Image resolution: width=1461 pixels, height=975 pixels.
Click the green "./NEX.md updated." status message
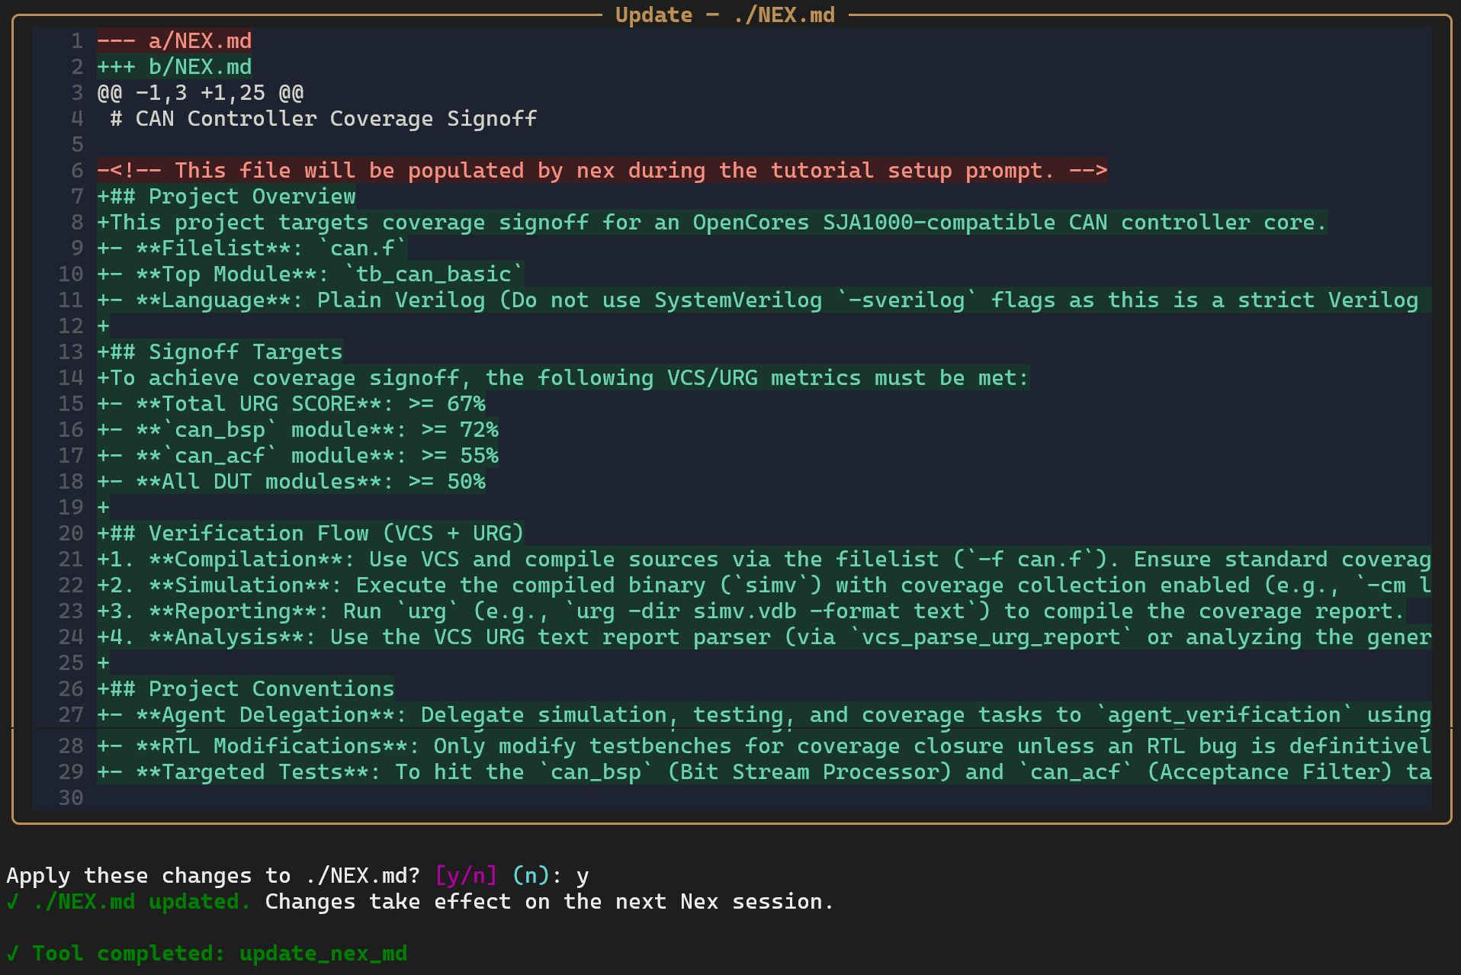click(x=142, y=902)
